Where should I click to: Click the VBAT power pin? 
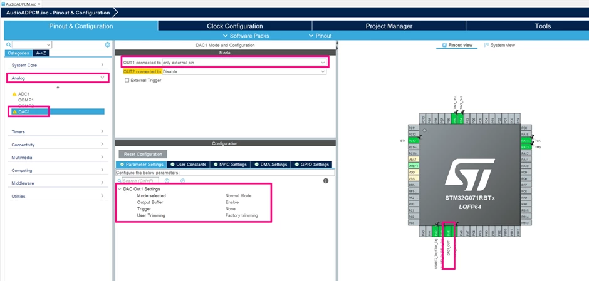413,160
